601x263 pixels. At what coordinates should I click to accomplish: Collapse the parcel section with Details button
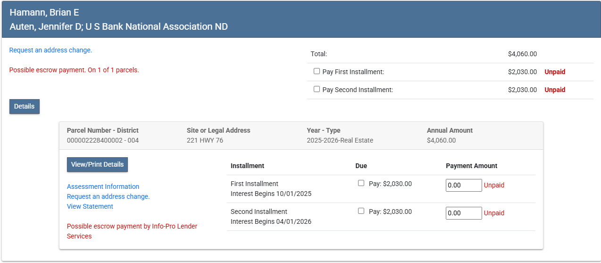click(x=24, y=106)
